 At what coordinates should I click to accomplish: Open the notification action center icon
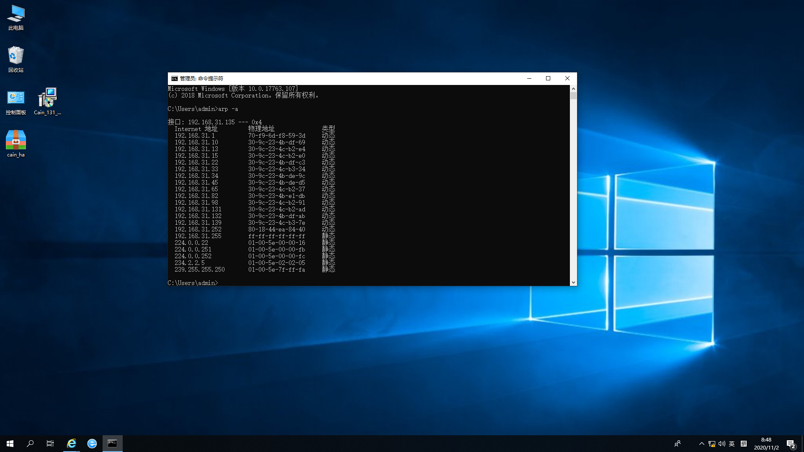791,444
